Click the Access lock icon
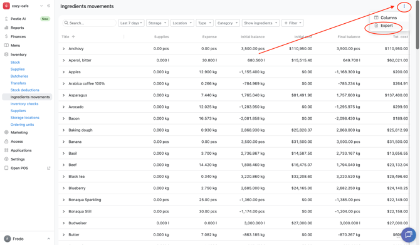The width and height of the screenshot is (420, 245). pos(6,142)
